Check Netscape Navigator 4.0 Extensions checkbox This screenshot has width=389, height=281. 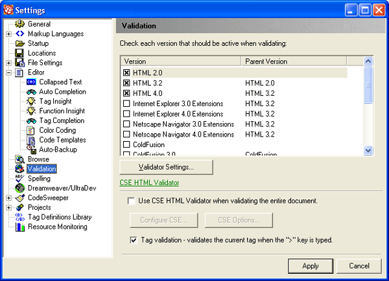(126, 134)
